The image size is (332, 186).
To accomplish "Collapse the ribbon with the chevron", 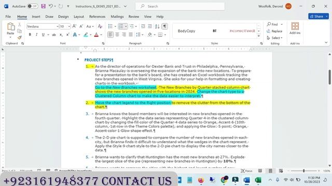I will point(326,42).
